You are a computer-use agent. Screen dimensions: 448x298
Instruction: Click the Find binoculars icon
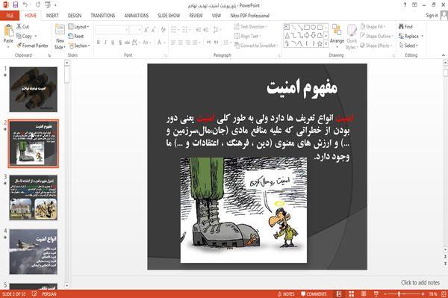(x=401, y=26)
